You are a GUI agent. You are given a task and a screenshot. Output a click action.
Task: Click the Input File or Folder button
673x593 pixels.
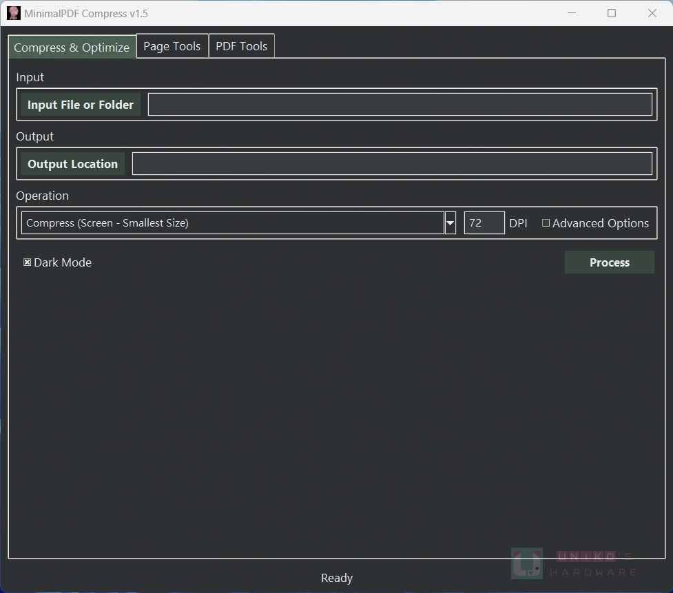click(x=81, y=105)
